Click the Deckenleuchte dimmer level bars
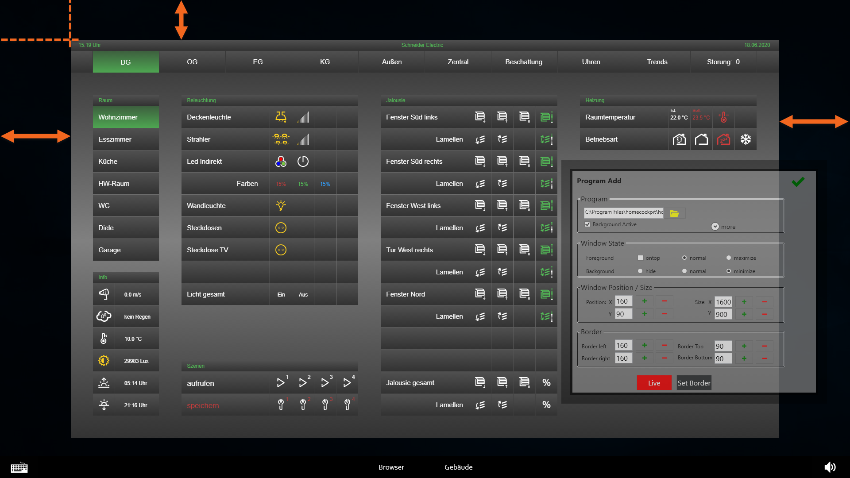850x478 pixels. (303, 117)
